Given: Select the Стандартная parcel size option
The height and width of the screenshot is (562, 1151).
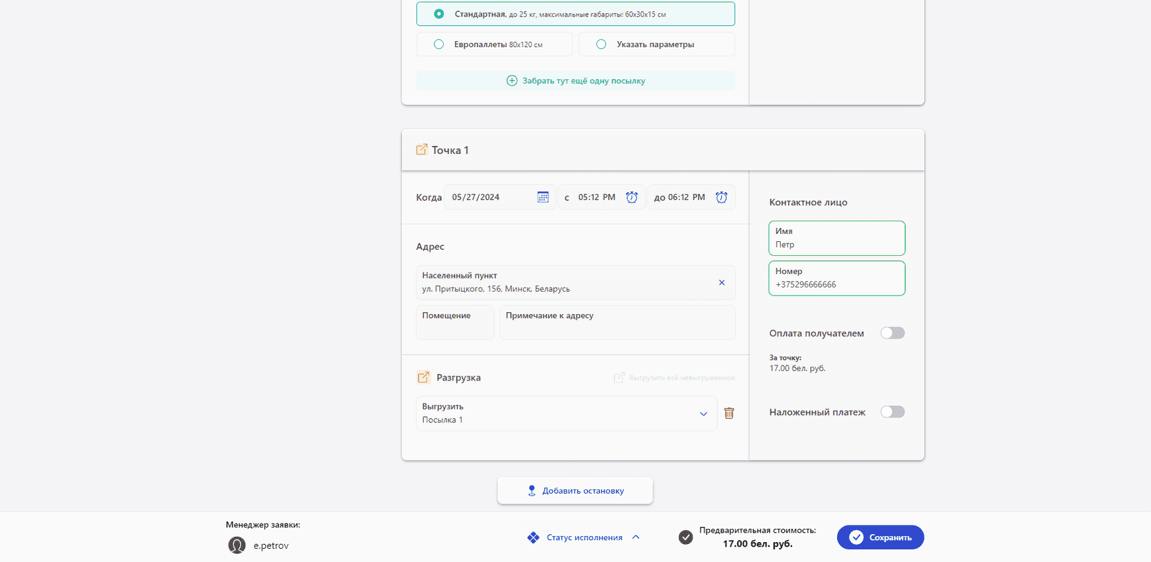Looking at the screenshot, I should pos(575,14).
